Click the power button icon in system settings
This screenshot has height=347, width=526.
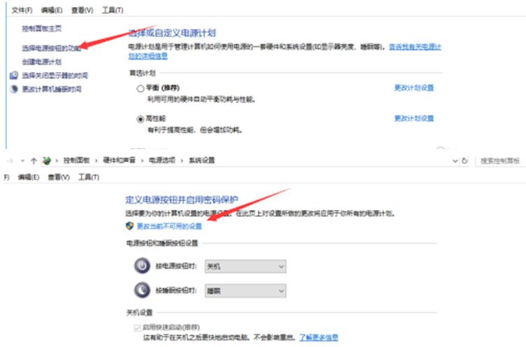(142, 266)
